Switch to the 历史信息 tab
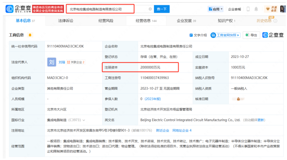 click(x=264, y=21)
